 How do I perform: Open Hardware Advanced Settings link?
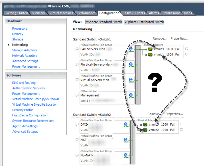(25, 61)
